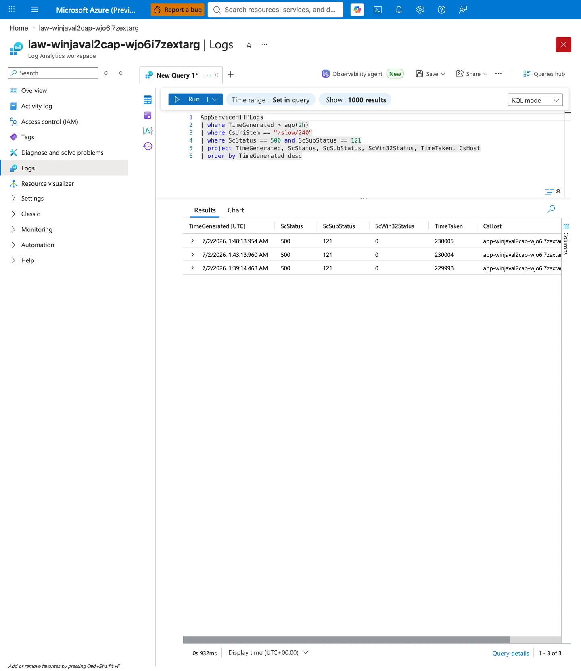Switch to the Chart tab
The width and height of the screenshot is (581, 671).
coord(236,210)
